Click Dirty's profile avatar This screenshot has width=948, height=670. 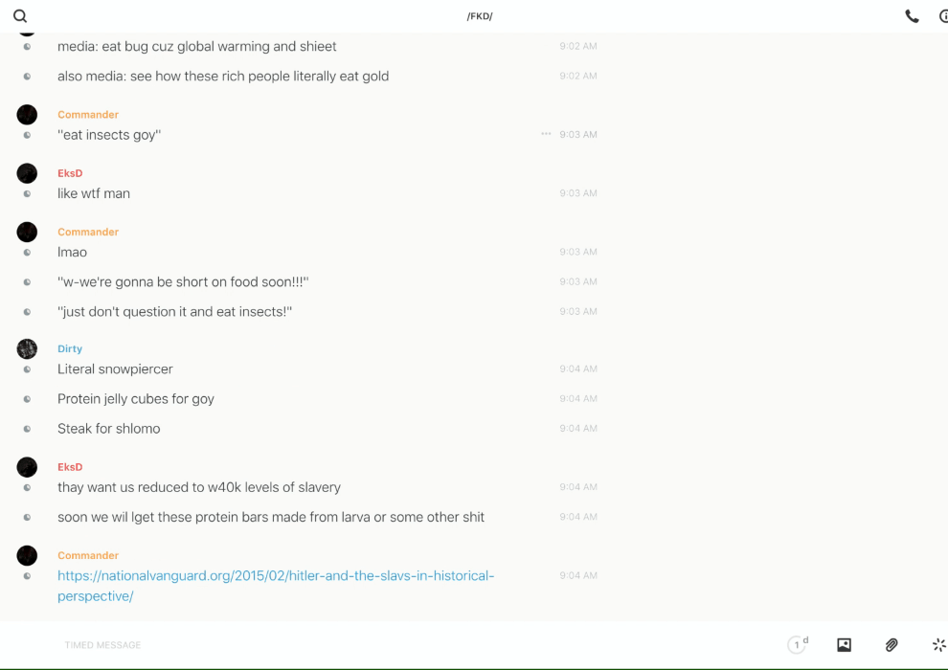point(27,349)
